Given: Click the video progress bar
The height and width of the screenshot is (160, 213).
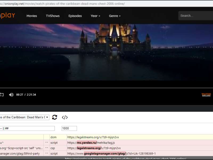Looking at the screenshot, I should [x=106, y=88].
